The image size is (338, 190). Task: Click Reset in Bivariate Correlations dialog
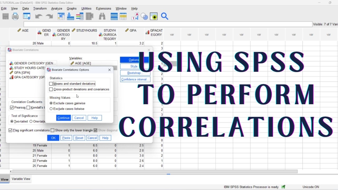pyautogui.click(x=79, y=138)
